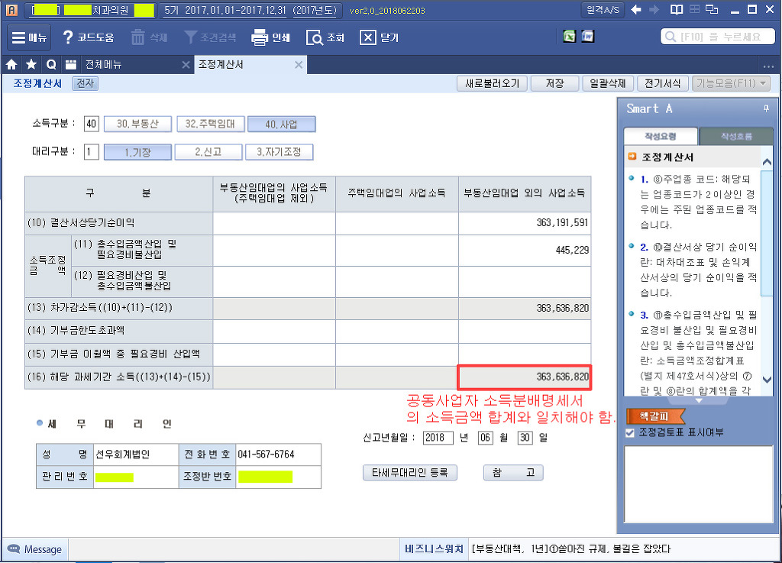This screenshot has width=782, height=563.
Task: Click the Message speech bubble icon
Action: [x=14, y=548]
